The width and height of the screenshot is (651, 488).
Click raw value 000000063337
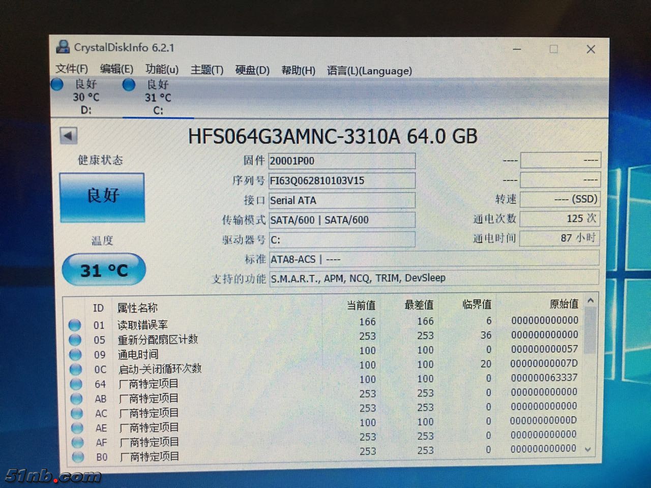click(544, 378)
